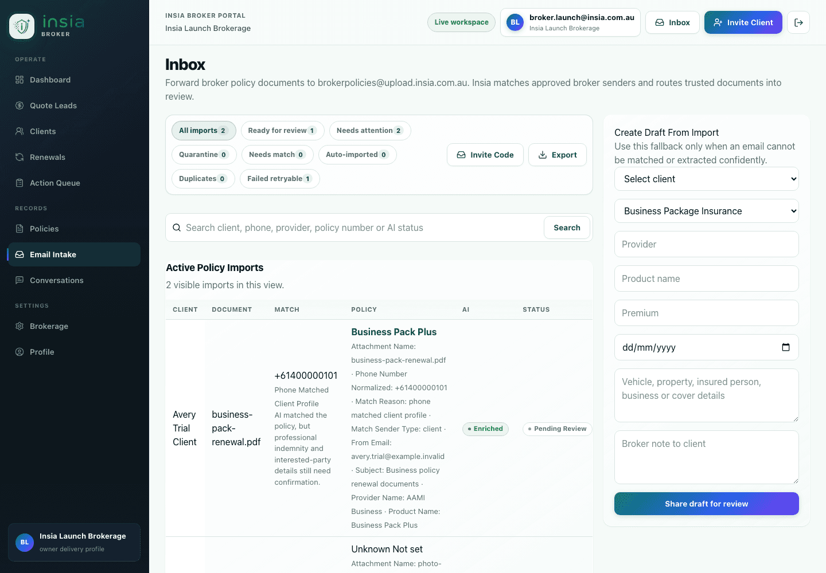The width and height of the screenshot is (826, 573).
Task: Click the business-pack-renewal.pdf document cell
Action: click(236, 428)
